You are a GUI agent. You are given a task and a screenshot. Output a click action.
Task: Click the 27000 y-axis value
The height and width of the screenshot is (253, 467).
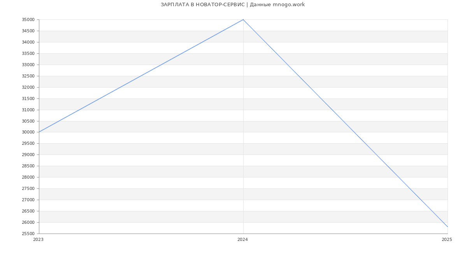point(28,200)
